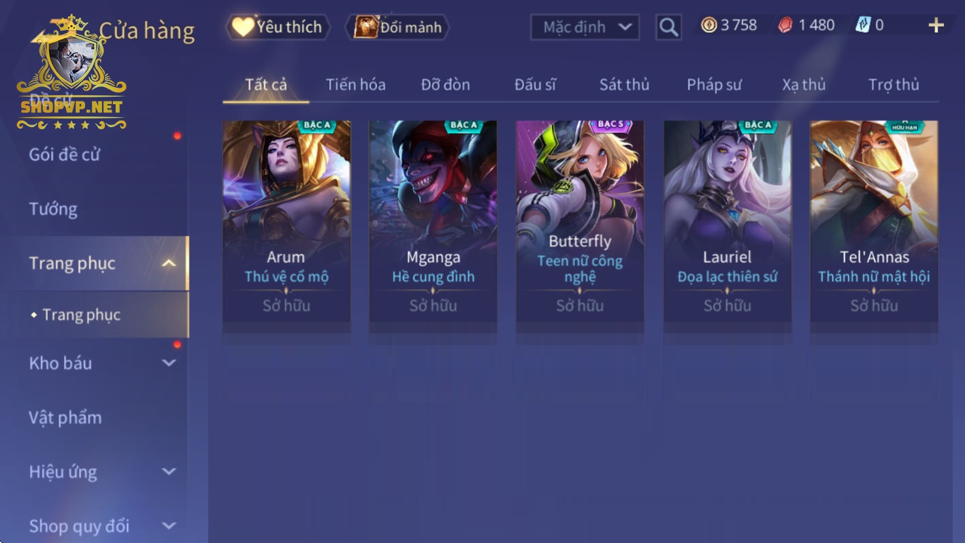Open the Mặc định sort dropdown

(x=585, y=27)
